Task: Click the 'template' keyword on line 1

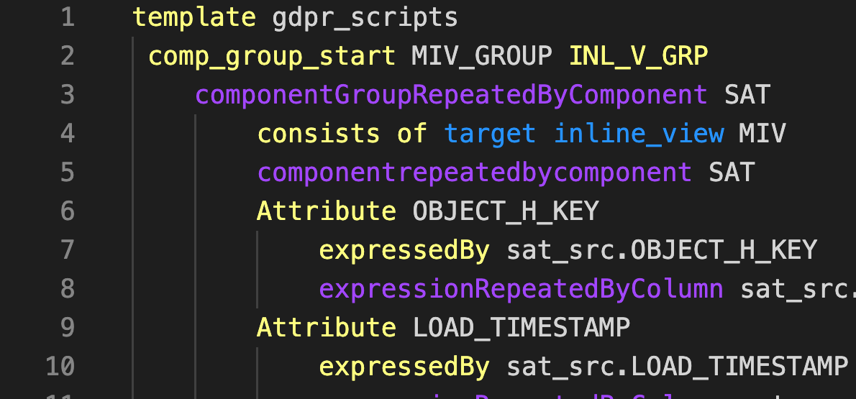Action: tap(194, 17)
